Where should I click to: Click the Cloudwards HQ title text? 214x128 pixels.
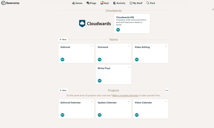(x=125, y=17)
